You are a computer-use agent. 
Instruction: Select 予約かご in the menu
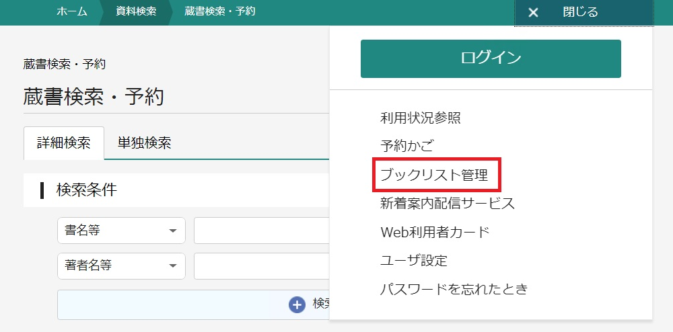407,144
